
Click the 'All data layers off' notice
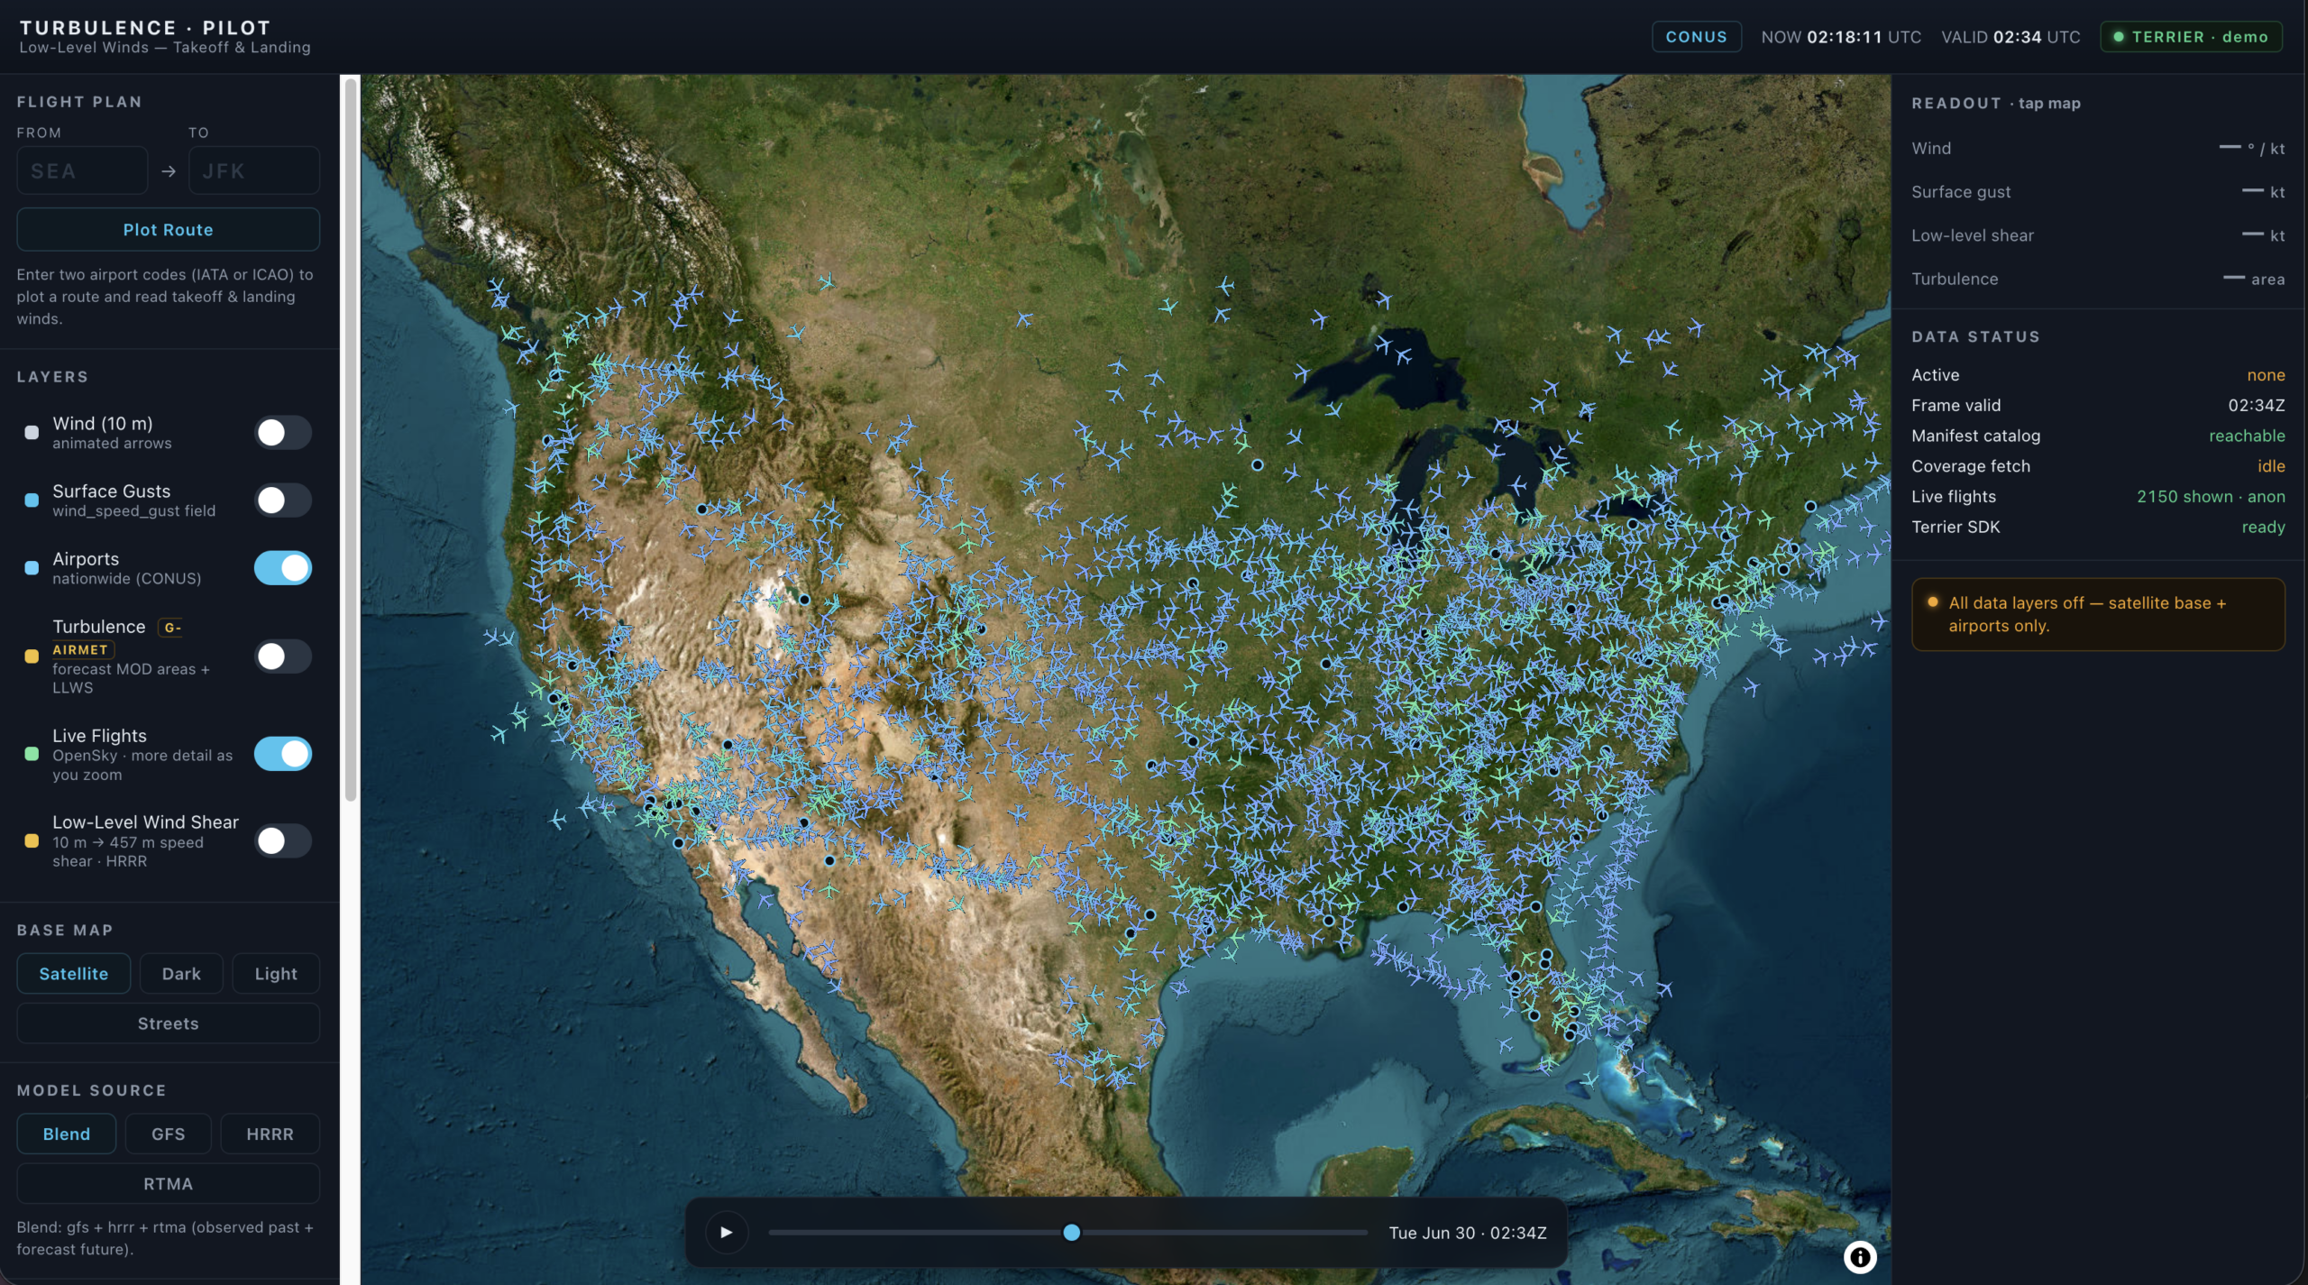[x=2098, y=614]
